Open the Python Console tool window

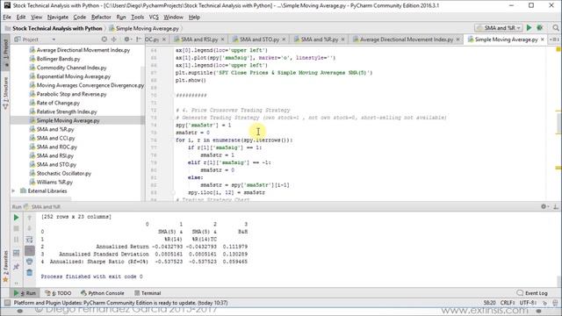[103, 293]
